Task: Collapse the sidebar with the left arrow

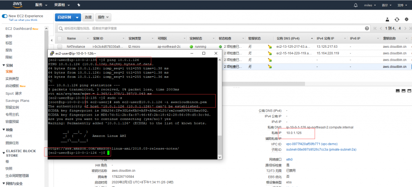Action: 51,40
